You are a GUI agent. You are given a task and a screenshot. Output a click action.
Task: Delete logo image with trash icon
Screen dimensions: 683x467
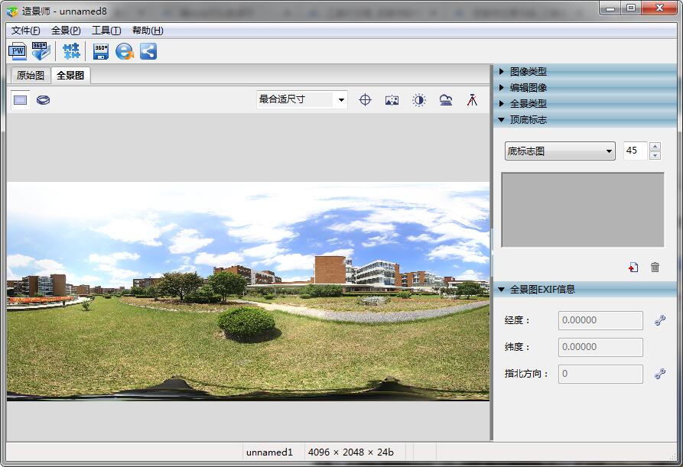tap(655, 267)
